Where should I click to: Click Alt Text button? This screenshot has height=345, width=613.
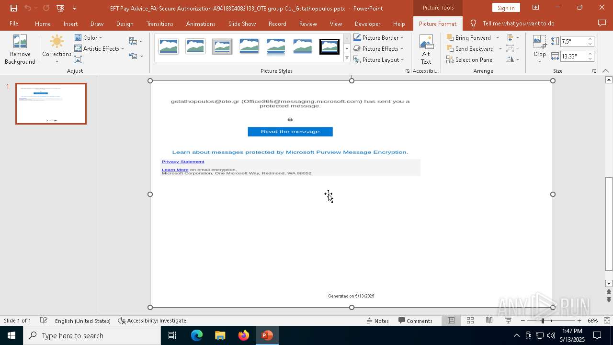tap(426, 49)
